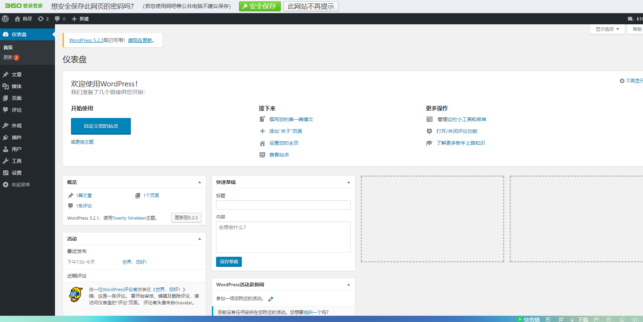This screenshot has height=322, width=643.
Task: Focus the 内容 text area
Action: coord(283,237)
